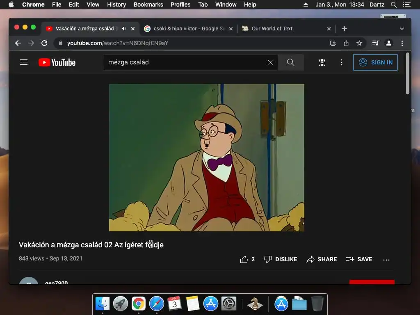Mute the Vakáción a mézga család tab
This screenshot has height=315, width=420.
[x=124, y=28]
